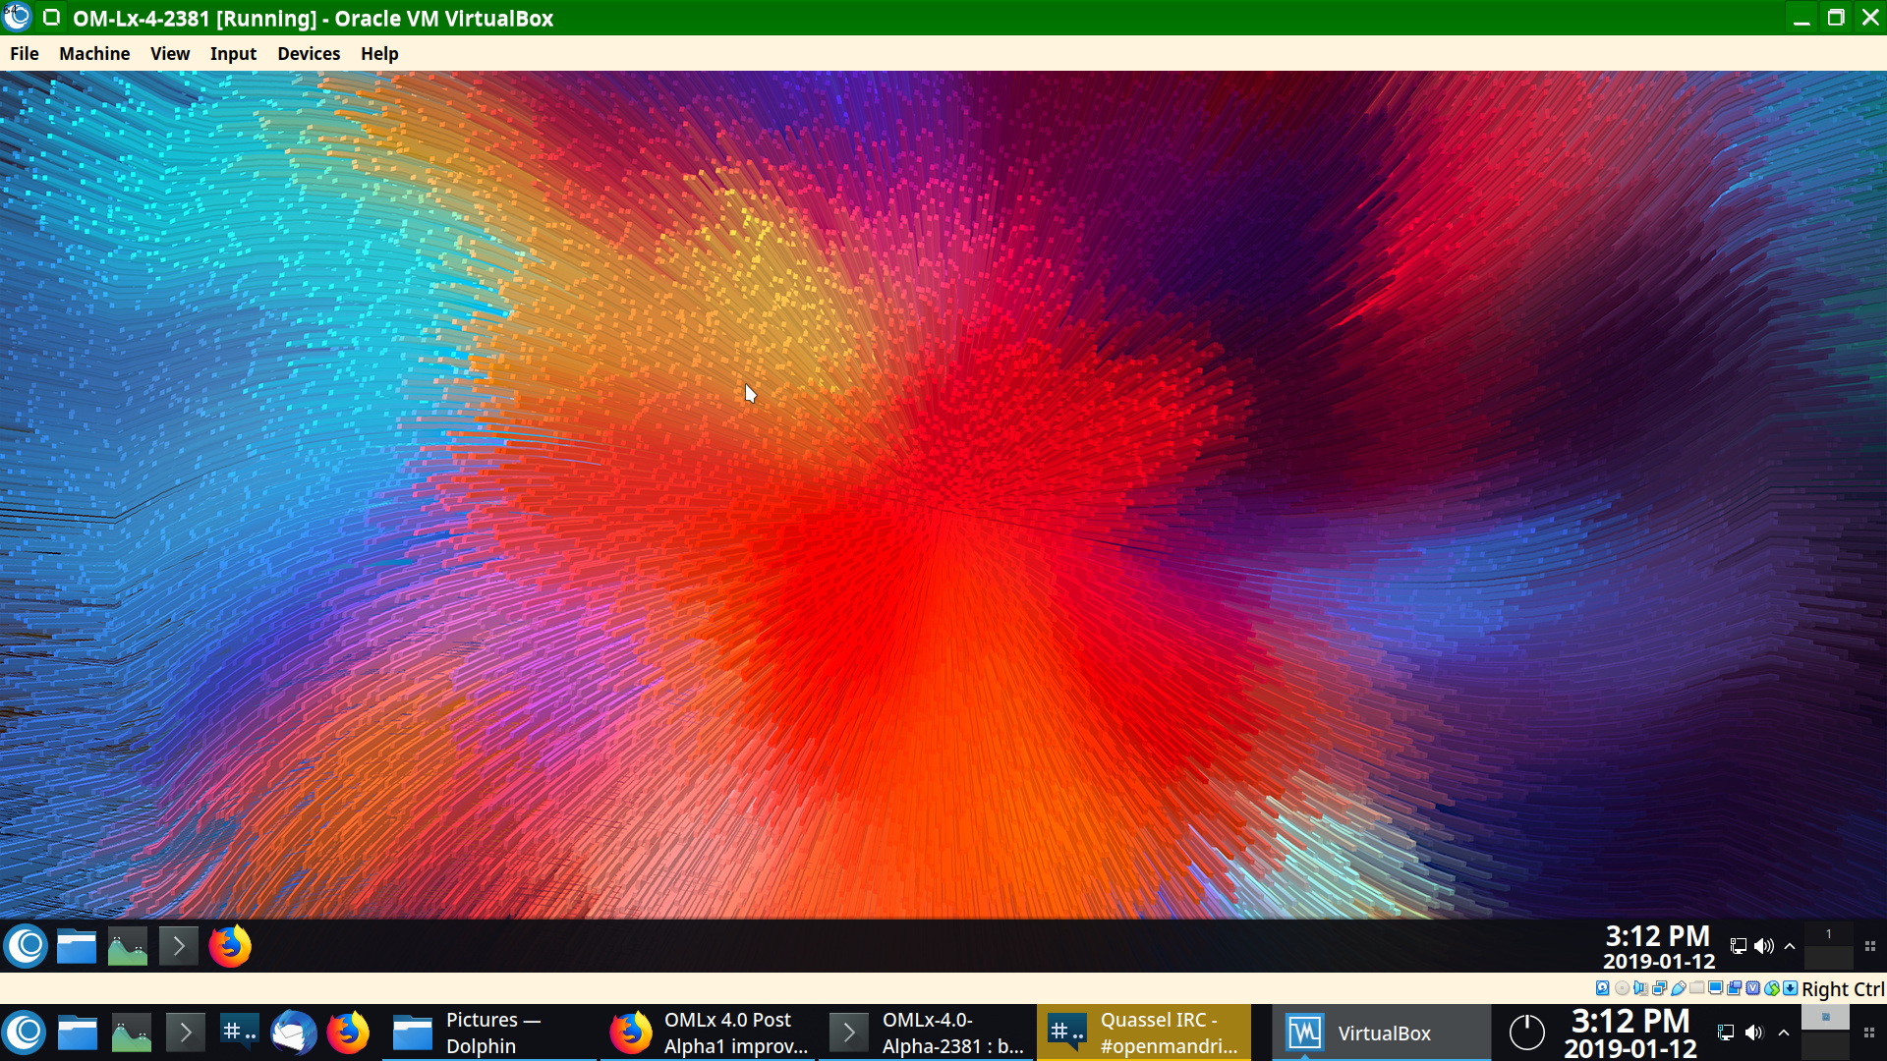Select guest virtual desktop 1 in pager
Screen dimensions: 1887x1061
pos(1829,933)
